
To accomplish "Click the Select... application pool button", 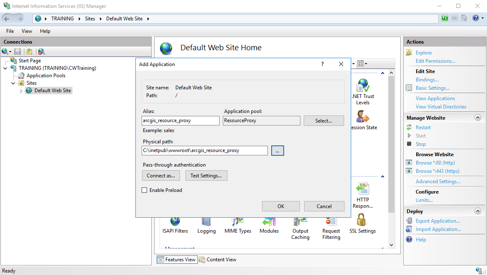I will tap(324, 121).
